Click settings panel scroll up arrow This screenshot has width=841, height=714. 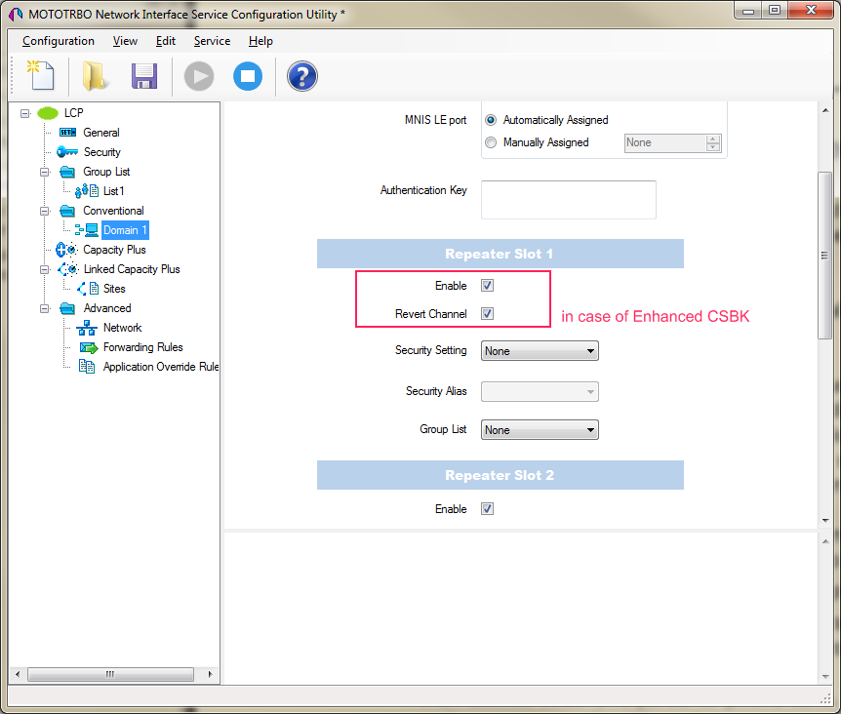pyautogui.click(x=825, y=110)
